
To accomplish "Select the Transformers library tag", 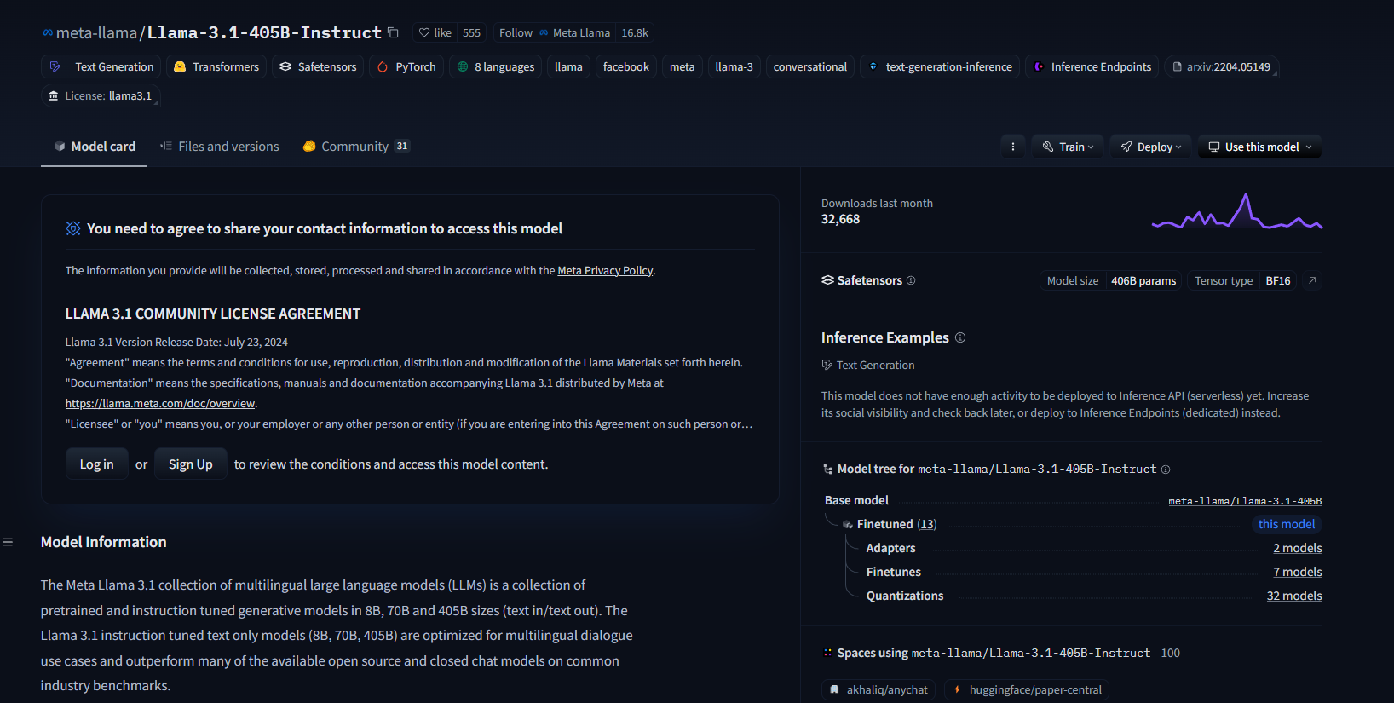I will (216, 66).
